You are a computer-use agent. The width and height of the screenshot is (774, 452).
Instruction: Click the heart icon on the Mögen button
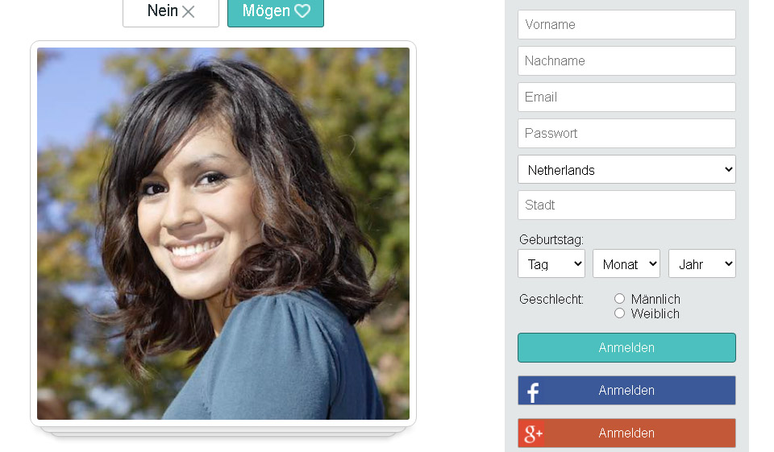302,10
